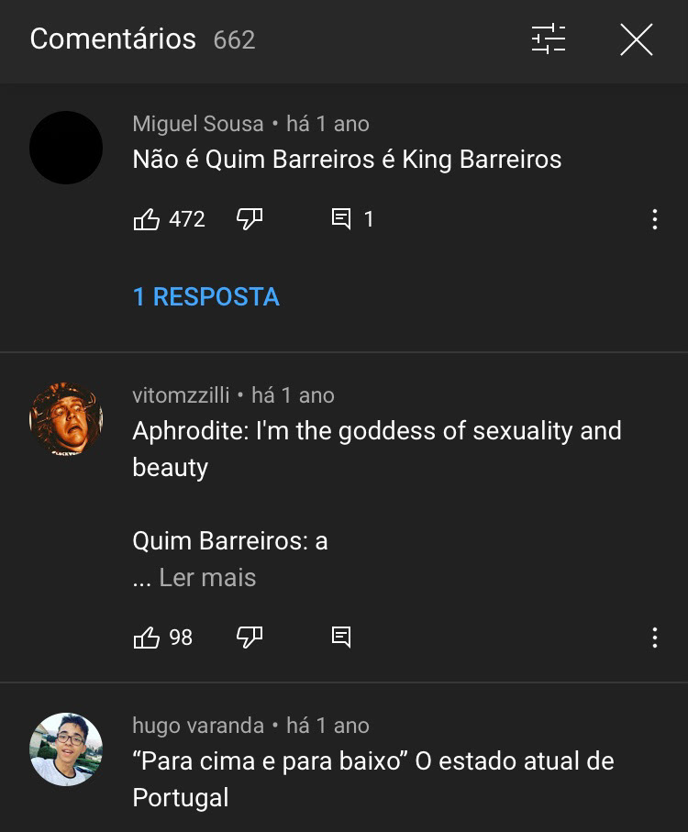Viewport: 688px width, 832px height.
Task: Dislike Miguel Sousa's comment
Action: click(x=250, y=218)
